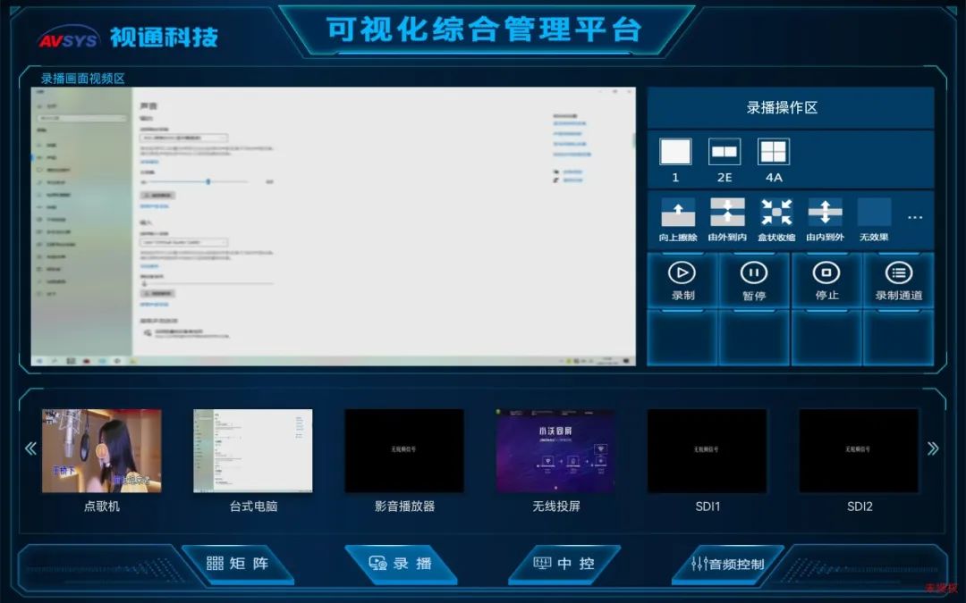Stop recording with the 停止 button
The width and height of the screenshot is (966, 603).
(826, 281)
